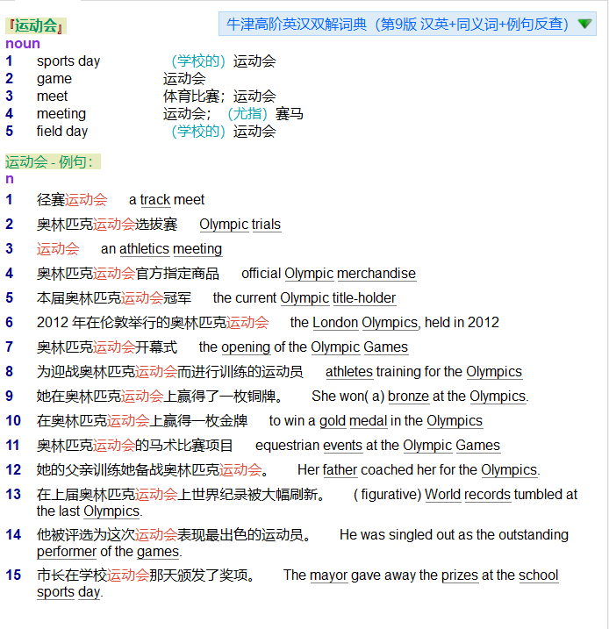Click 'performer' in example 14

pos(67,552)
